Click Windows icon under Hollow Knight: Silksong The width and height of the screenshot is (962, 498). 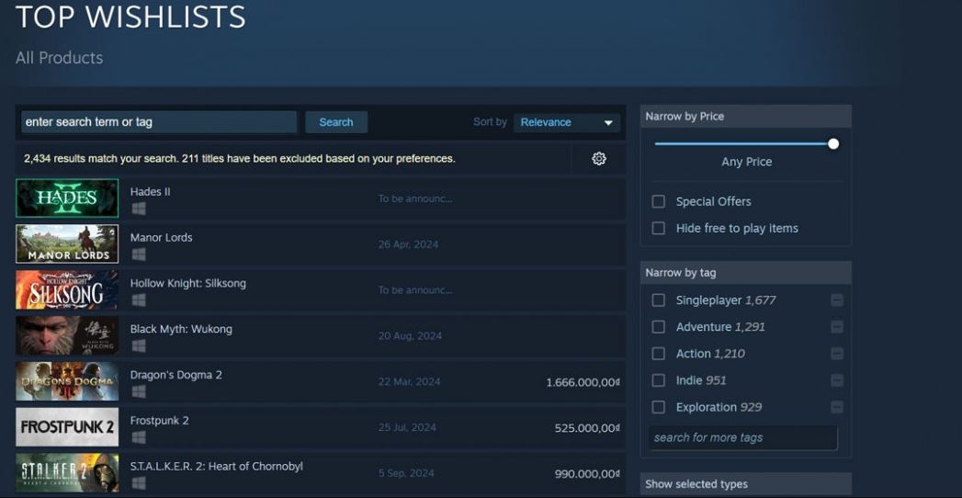tap(139, 300)
